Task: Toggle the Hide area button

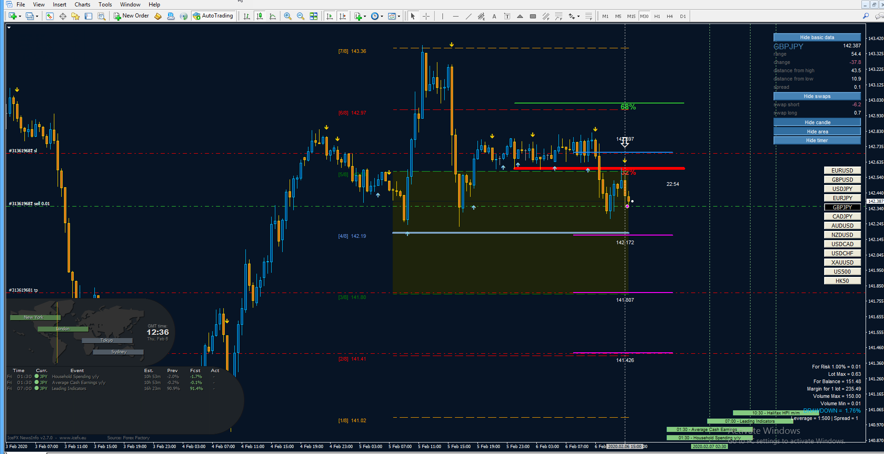Action: point(817,132)
